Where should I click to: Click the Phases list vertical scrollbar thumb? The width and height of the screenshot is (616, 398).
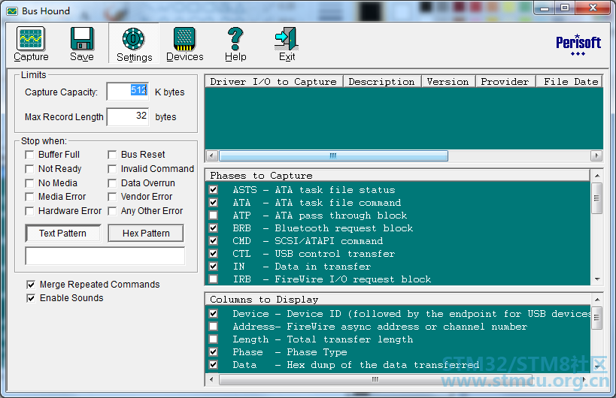596,198
